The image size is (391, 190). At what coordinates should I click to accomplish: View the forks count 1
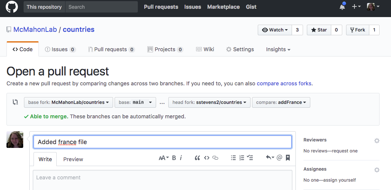point(374,30)
